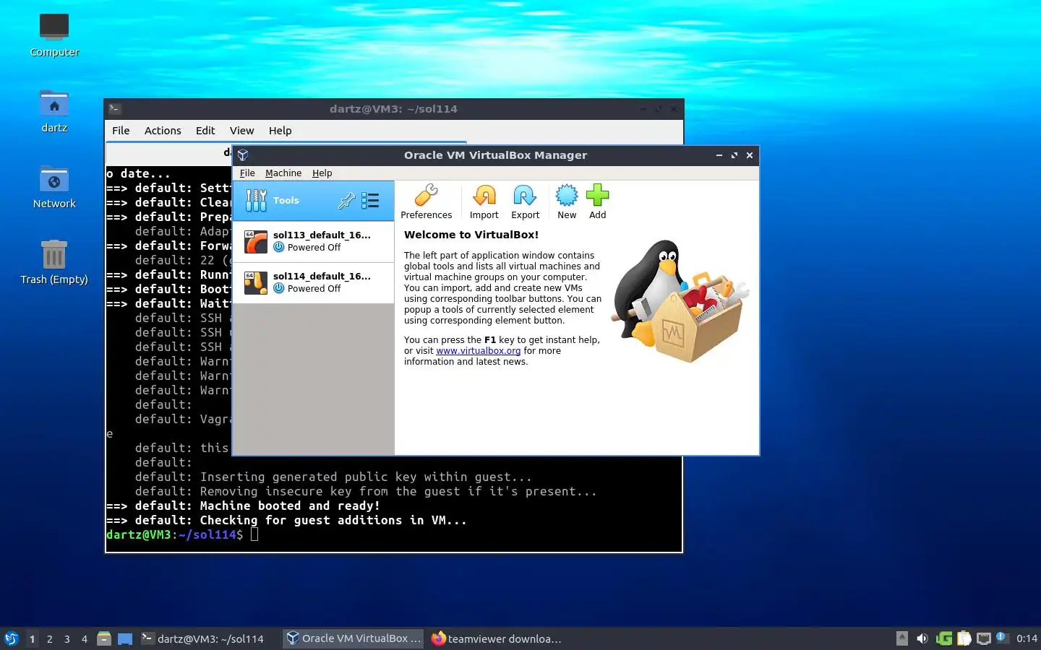Switch to workspace 4
This screenshot has width=1041, height=650.
[x=84, y=638]
